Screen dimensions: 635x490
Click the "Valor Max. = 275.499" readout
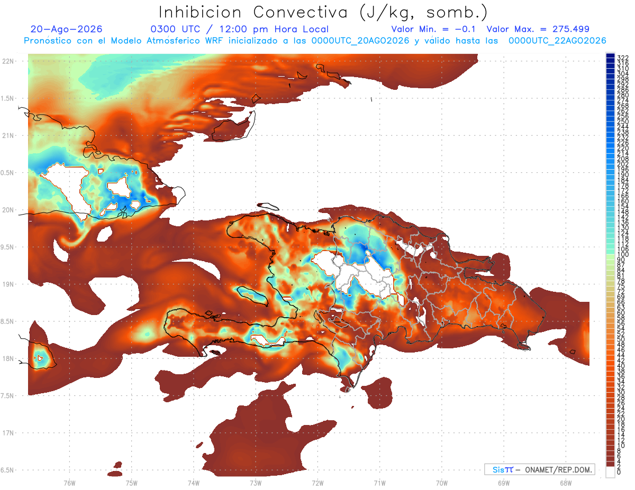(538, 29)
